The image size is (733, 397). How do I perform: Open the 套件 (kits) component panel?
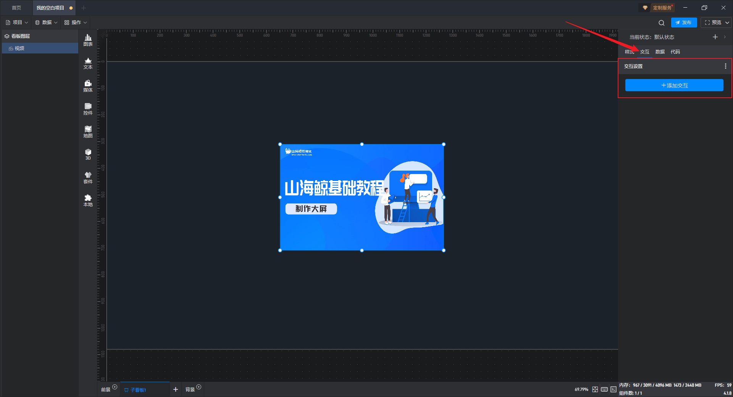[x=88, y=178]
